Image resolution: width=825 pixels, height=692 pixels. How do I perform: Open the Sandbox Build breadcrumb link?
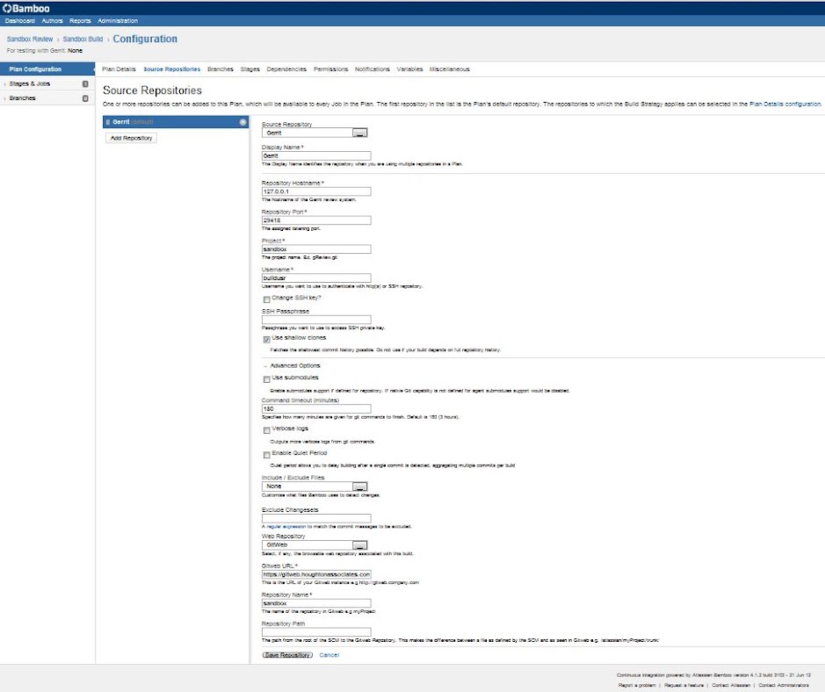point(83,40)
